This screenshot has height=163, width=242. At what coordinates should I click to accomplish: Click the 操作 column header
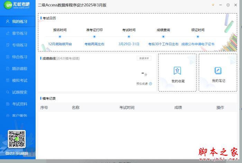[220, 107]
